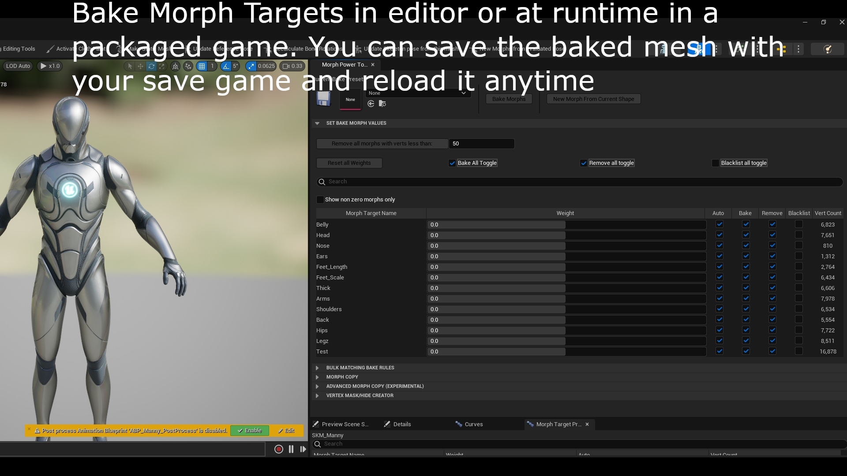Click the Hips weight slider
Screen dimensions: 847x476
[x=566, y=331]
